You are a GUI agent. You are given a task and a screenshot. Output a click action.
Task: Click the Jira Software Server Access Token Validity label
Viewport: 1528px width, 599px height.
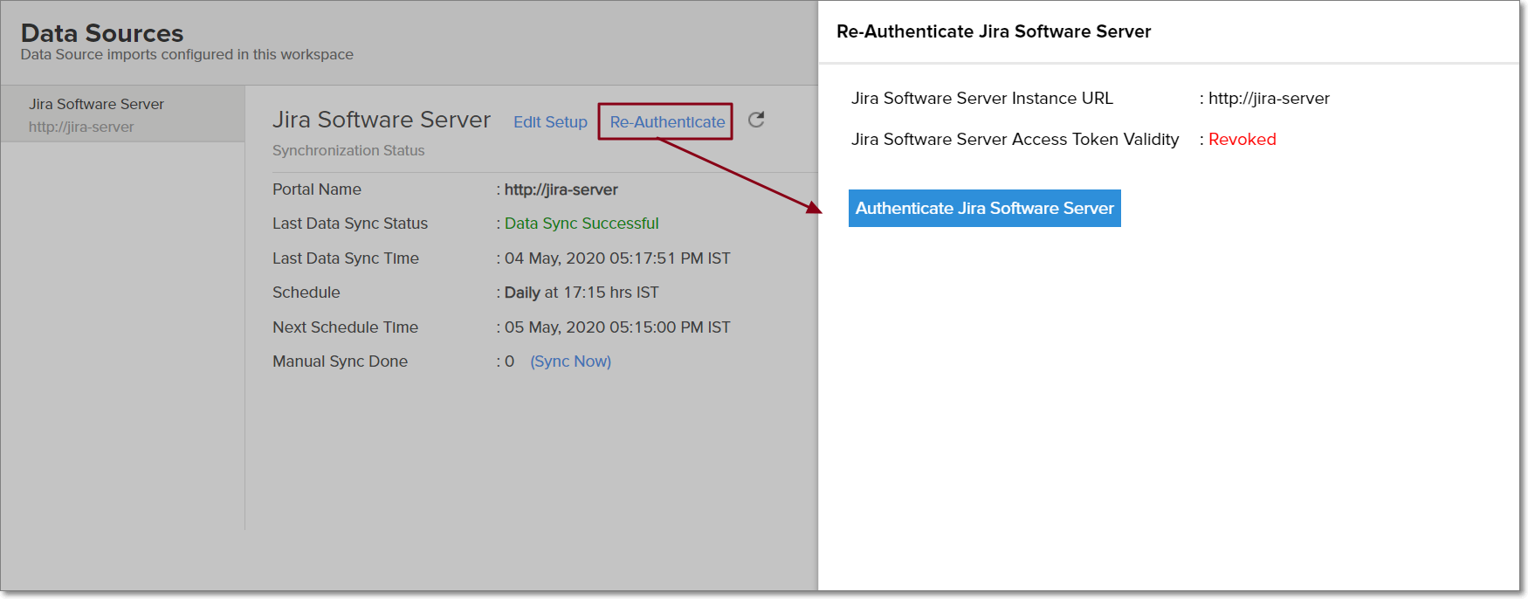(1015, 140)
